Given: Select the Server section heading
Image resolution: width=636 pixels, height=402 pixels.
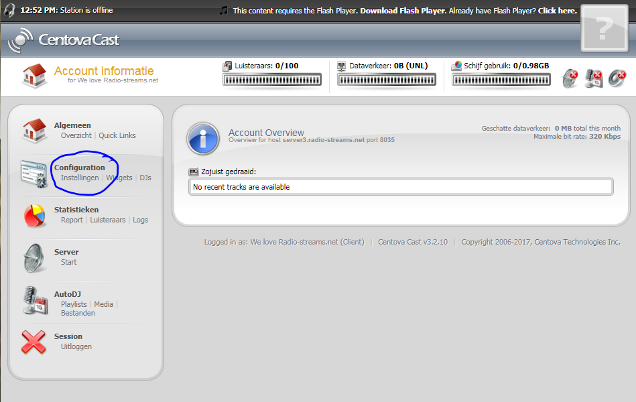Looking at the screenshot, I should click(x=66, y=252).
